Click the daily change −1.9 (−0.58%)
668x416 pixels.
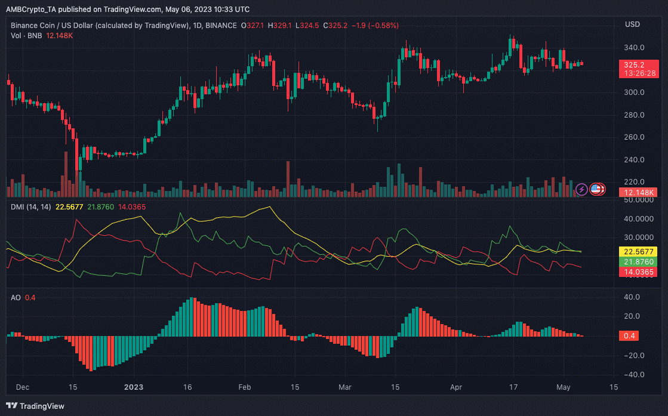pos(375,26)
